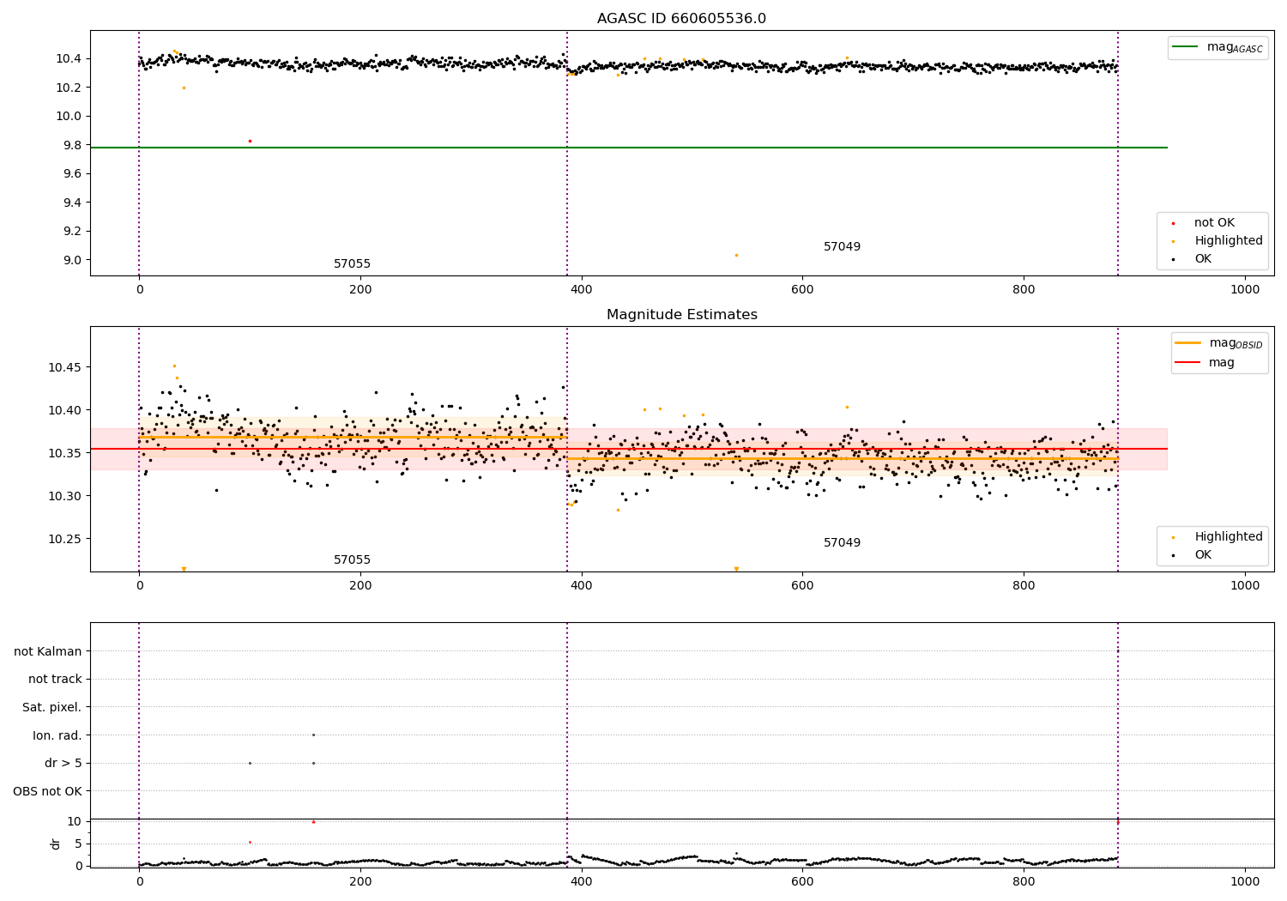Click the 'Ion. rad.' axis label
This screenshot has height=901, width=1287.
[57, 736]
